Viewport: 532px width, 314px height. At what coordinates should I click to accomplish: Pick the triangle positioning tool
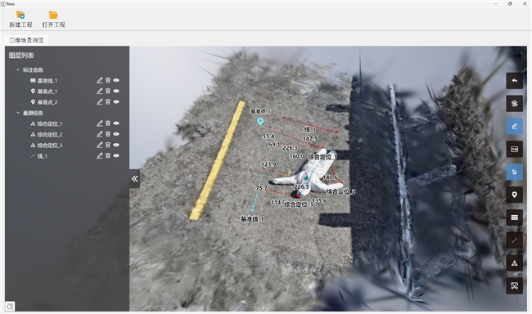(x=514, y=263)
